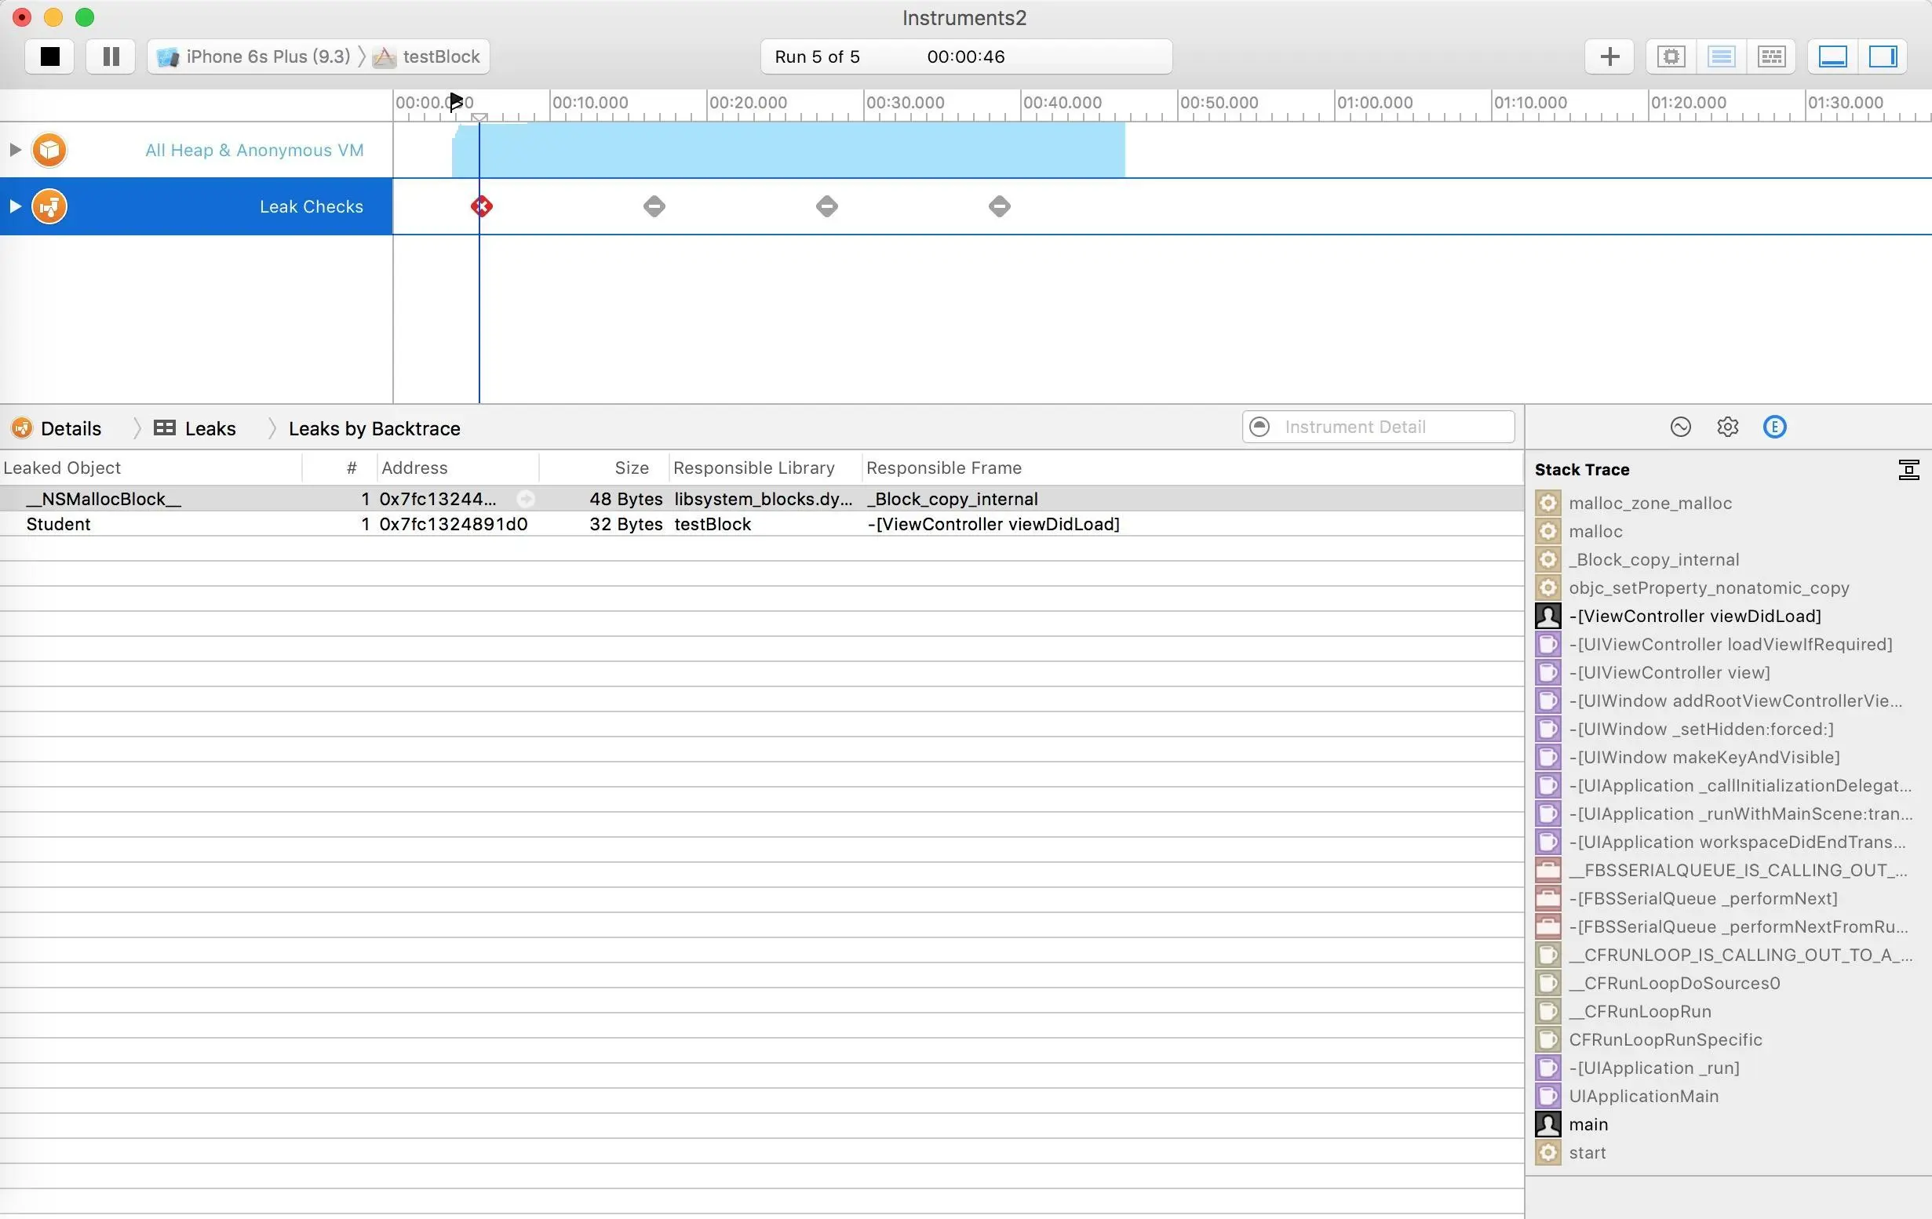Expand the Leak Checks instrument track
This screenshot has width=1932, height=1219.
14,207
